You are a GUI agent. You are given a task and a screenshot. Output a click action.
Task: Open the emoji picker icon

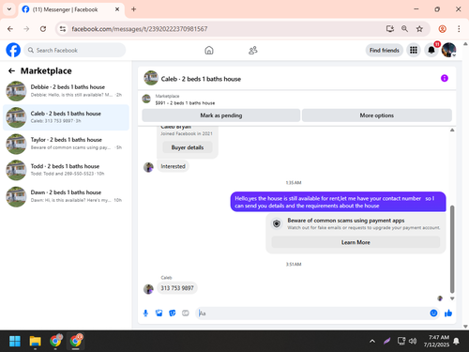point(433,313)
